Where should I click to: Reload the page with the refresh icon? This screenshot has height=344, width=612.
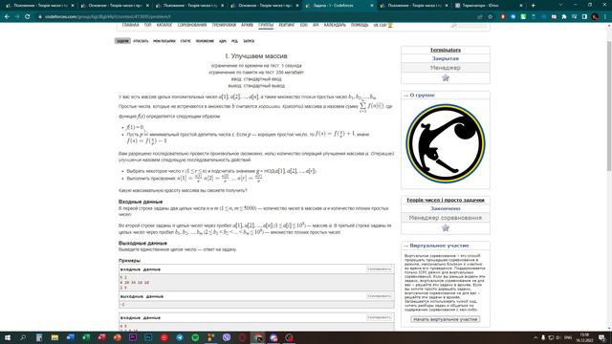tap(28, 17)
